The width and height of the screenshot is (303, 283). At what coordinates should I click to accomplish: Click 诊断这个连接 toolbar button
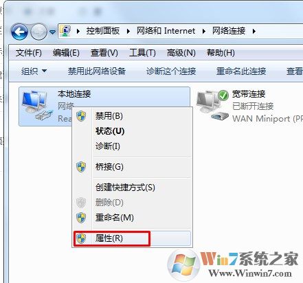(x=171, y=71)
